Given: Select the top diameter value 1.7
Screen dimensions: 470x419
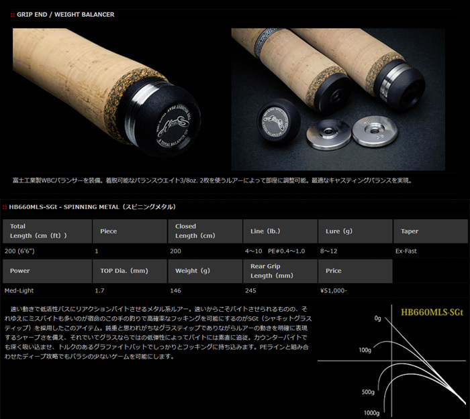Looking at the screenshot, I should [x=99, y=290].
